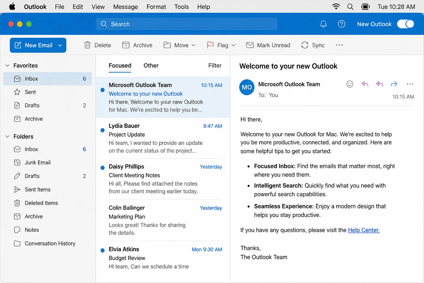
Task: Select Drafts under Favorites
Action: [47, 105]
